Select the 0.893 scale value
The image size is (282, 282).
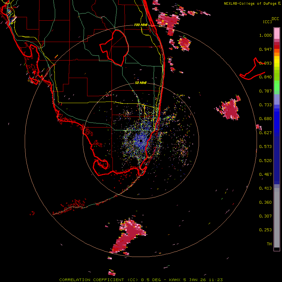[265, 63]
